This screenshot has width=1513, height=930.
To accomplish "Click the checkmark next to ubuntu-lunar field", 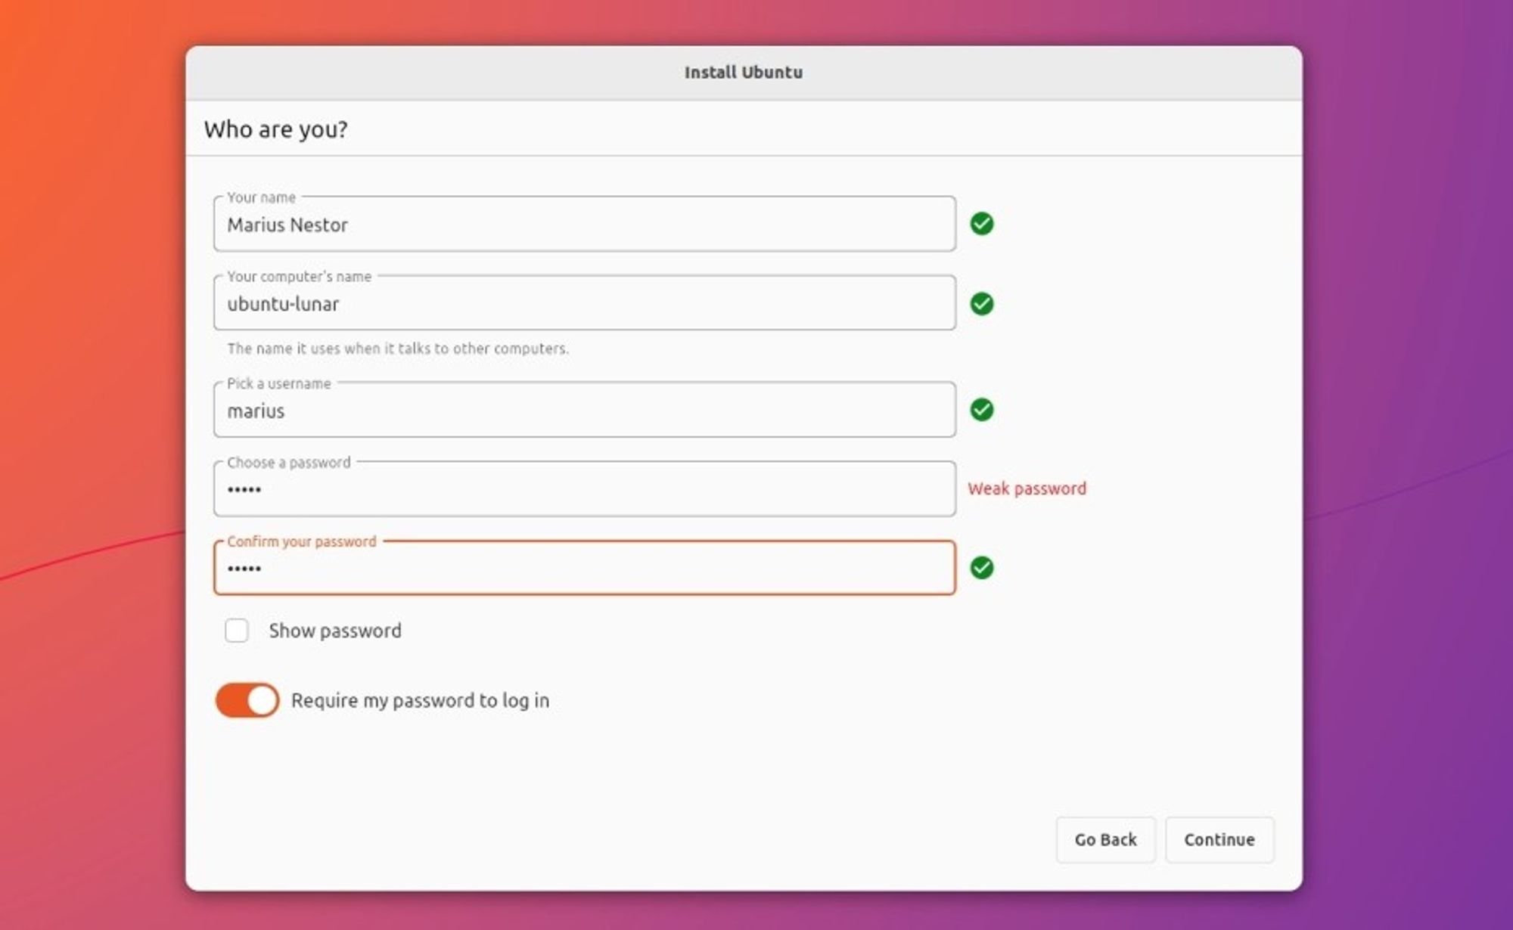I will [x=981, y=302].
